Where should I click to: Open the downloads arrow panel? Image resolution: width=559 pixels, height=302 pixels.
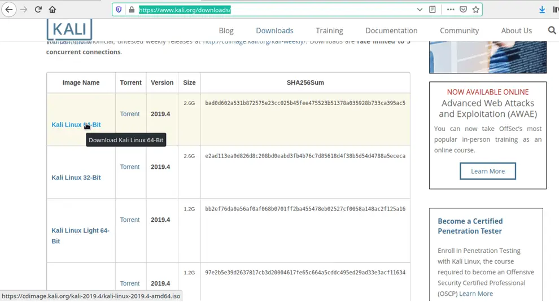tap(542, 10)
